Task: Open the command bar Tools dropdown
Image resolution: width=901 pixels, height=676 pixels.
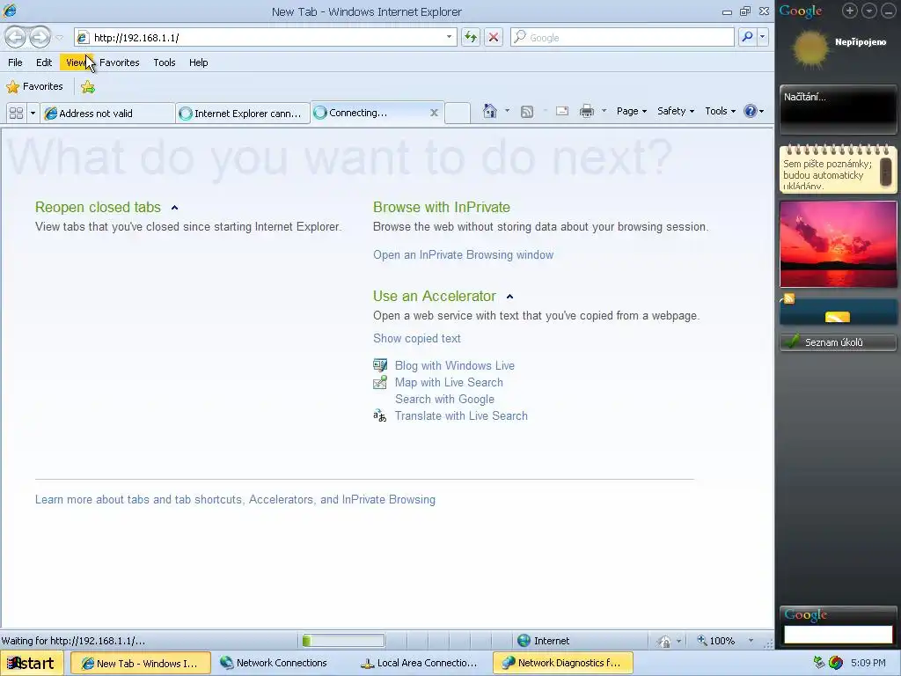Action: (x=720, y=111)
